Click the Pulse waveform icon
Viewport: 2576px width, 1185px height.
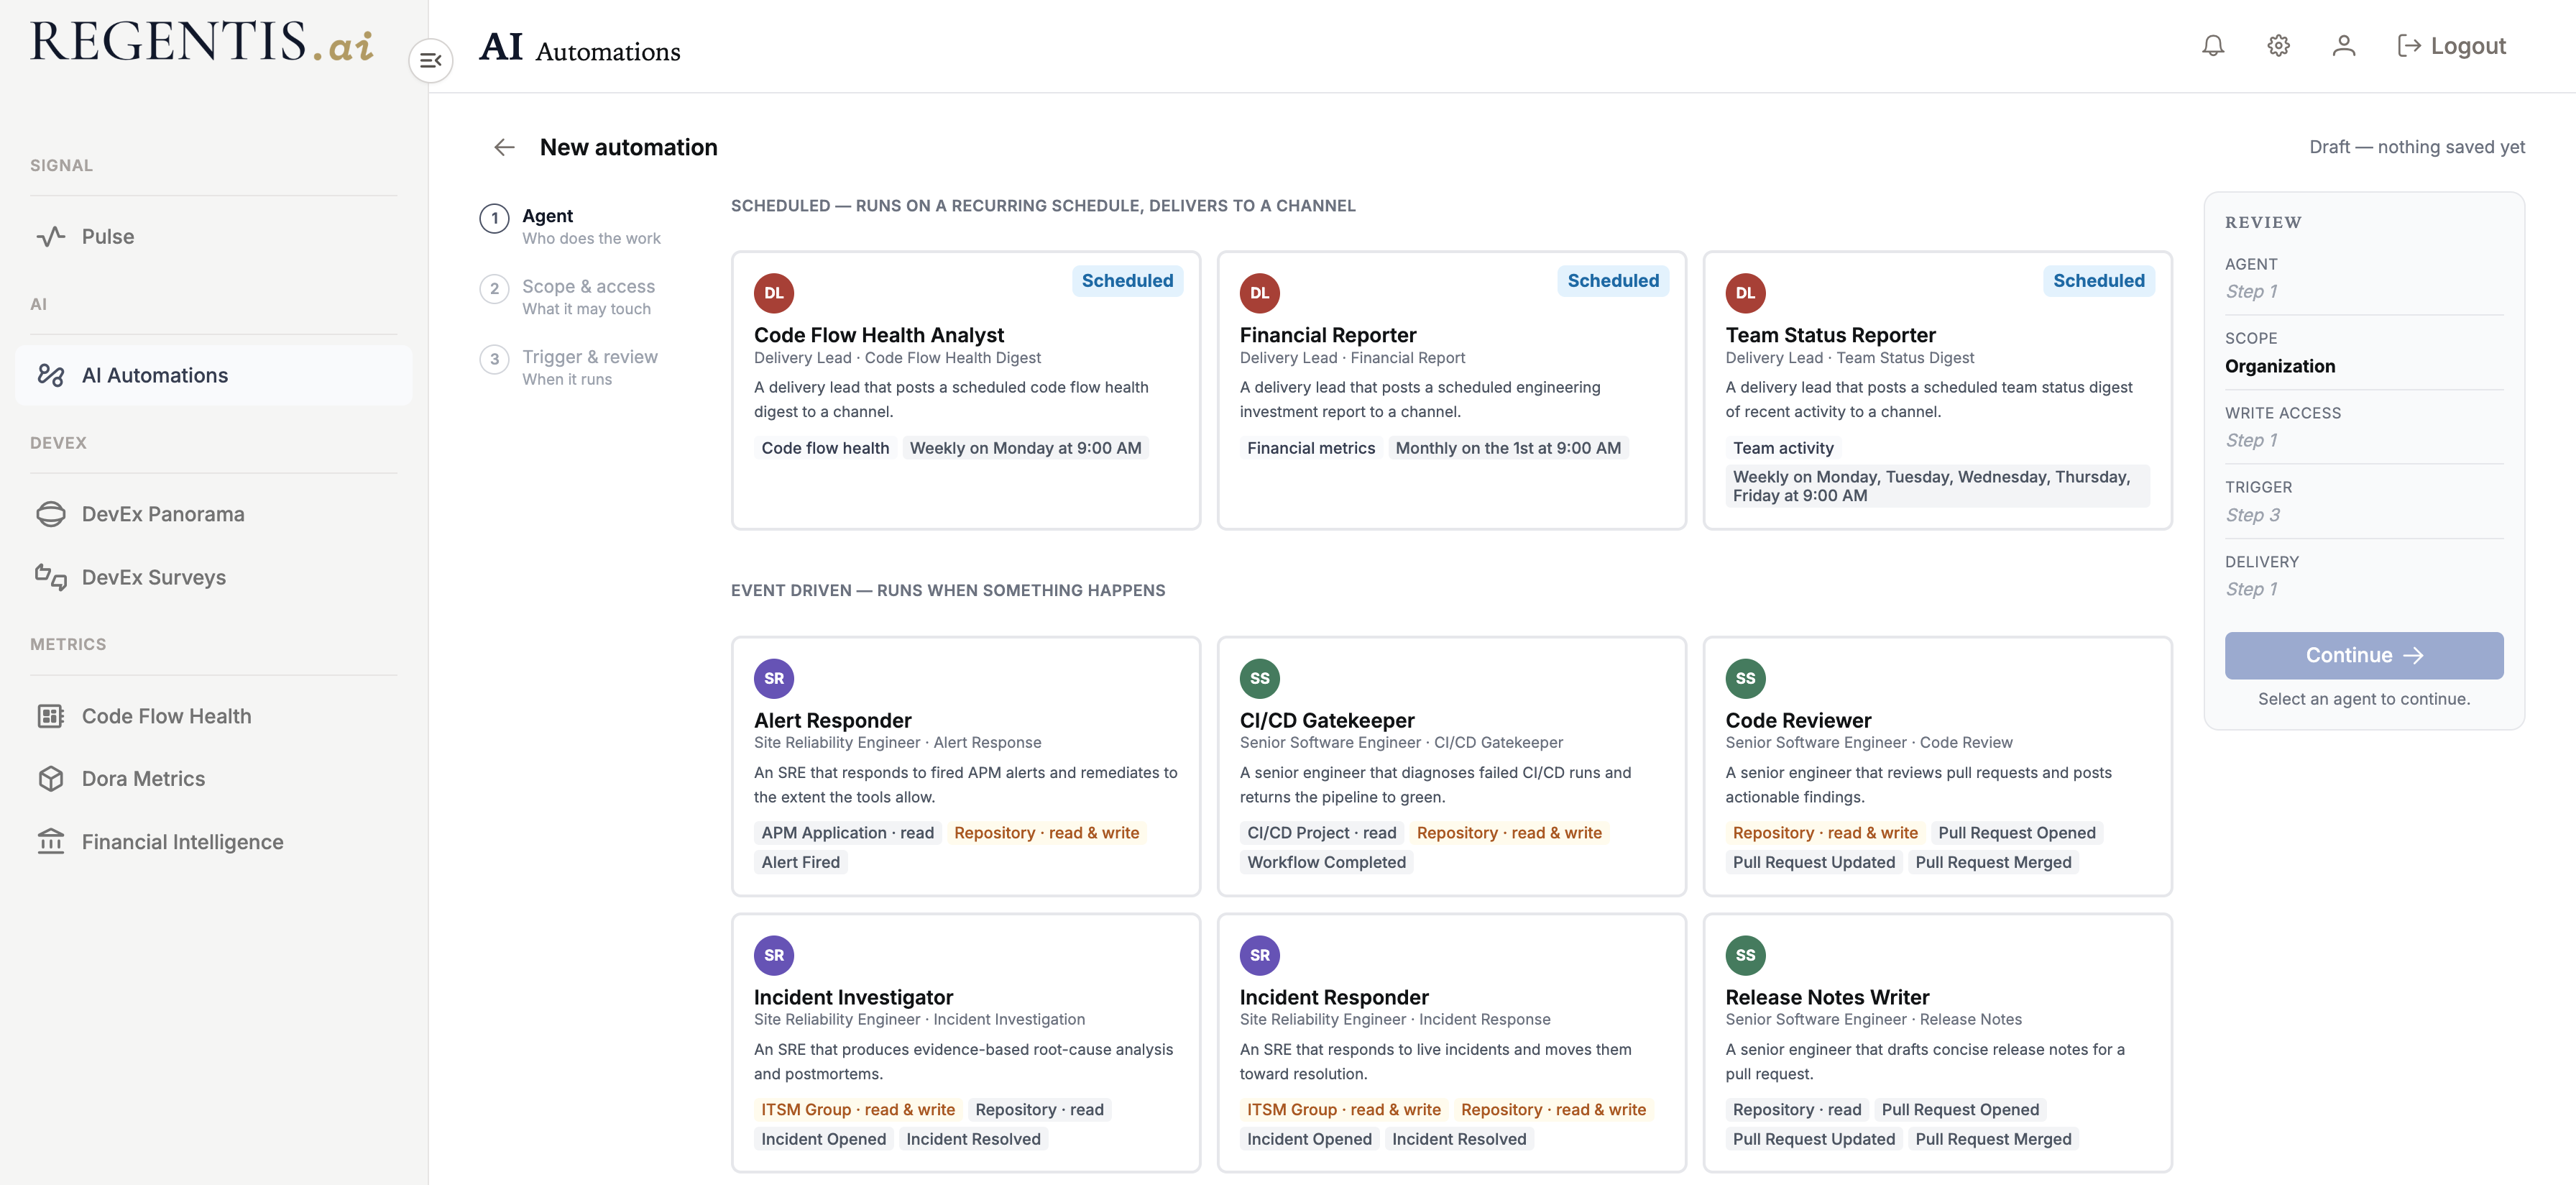pyautogui.click(x=51, y=236)
